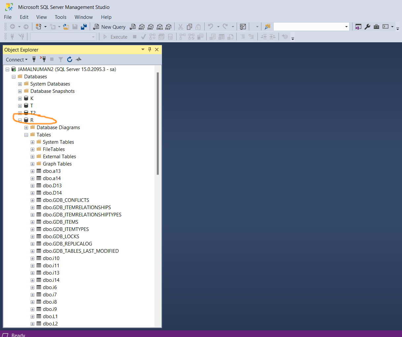402x337 pixels.
Task: Open the Object Explorer filter icon
Action: click(x=61, y=59)
